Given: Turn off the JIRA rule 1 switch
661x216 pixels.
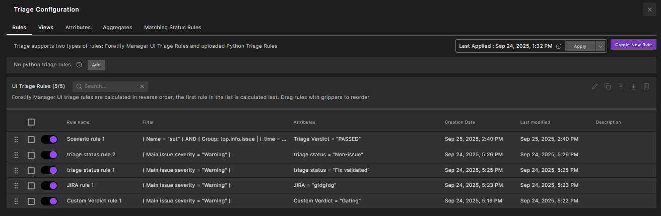Looking at the screenshot, I should [49, 186].
